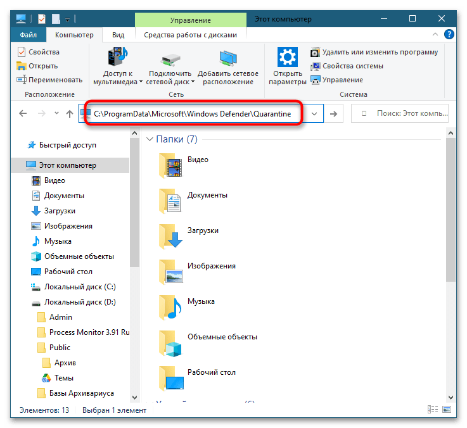Switch to Компьютер ribbon tab
This screenshot has width=467, height=428.
(74, 35)
